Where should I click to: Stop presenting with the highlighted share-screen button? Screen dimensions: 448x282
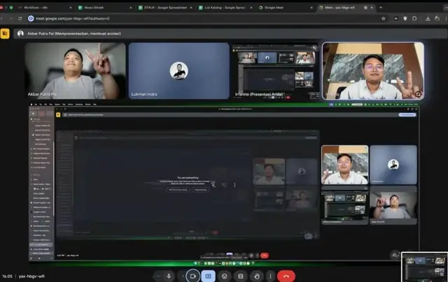click(209, 276)
